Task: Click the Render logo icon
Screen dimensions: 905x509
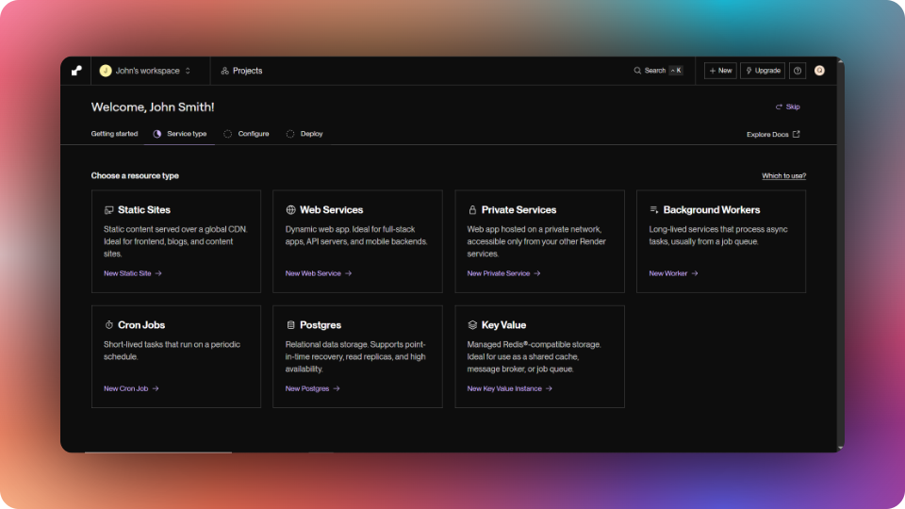Action: pos(76,71)
